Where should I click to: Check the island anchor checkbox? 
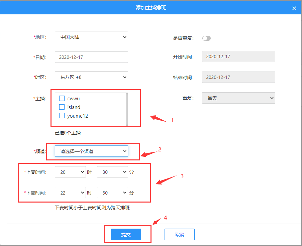click(x=62, y=107)
